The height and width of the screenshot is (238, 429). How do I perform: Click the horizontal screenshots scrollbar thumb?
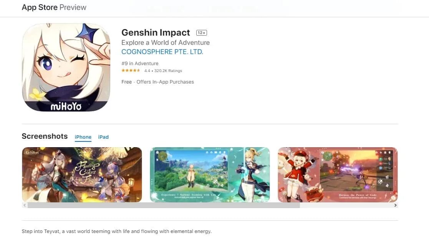pos(164,205)
